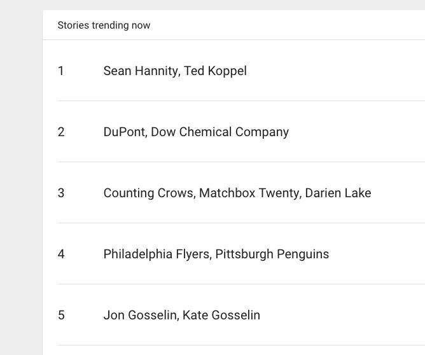Click the comma between DuPont and Dow

[x=148, y=136]
